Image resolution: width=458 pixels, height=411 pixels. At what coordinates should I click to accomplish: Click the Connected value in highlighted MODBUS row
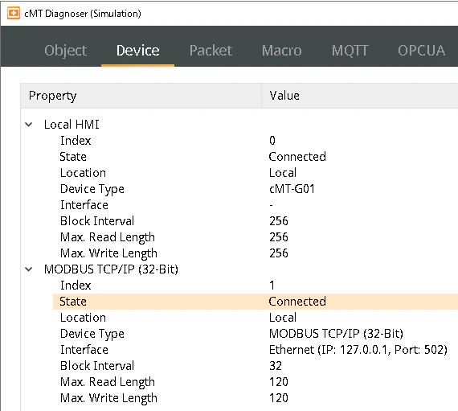(297, 302)
